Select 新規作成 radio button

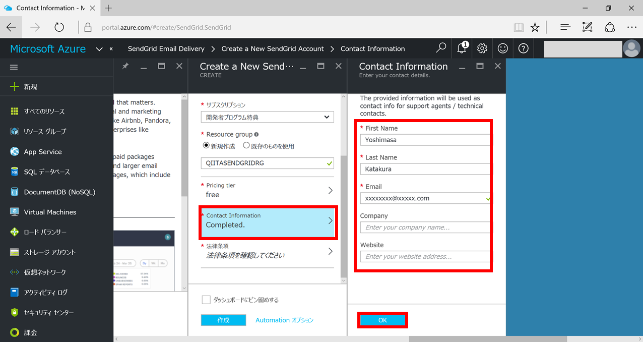(x=206, y=145)
